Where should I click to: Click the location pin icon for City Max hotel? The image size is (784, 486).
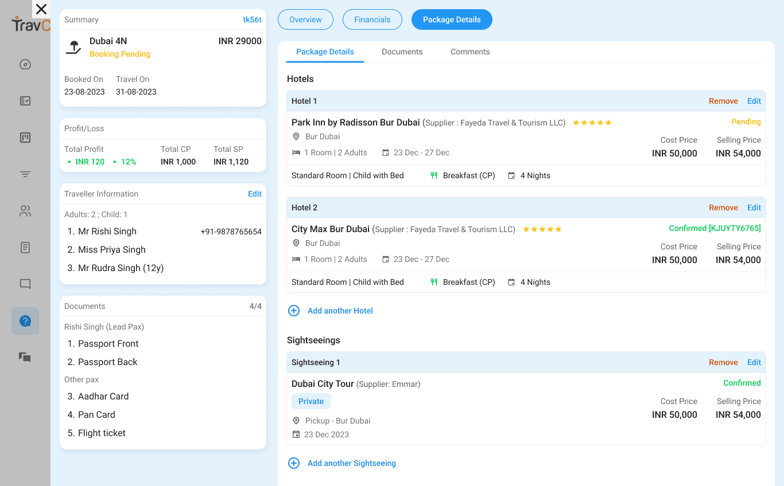click(x=296, y=243)
